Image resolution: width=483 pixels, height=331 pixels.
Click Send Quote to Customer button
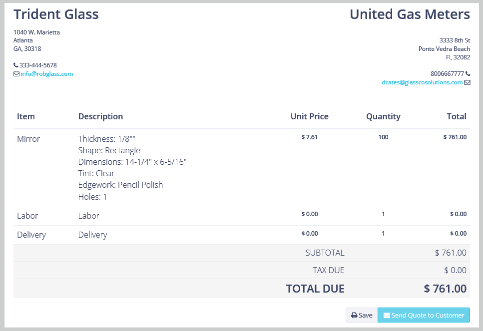coord(424,315)
